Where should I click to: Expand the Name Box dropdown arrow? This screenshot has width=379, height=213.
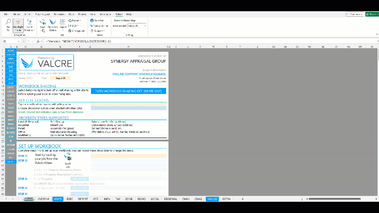coord(19,41)
